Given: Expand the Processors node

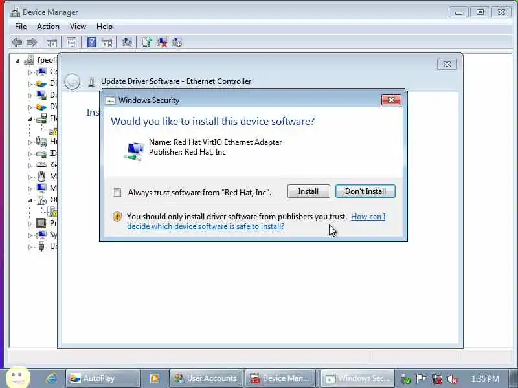Looking at the screenshot, I should coord(30,224).
